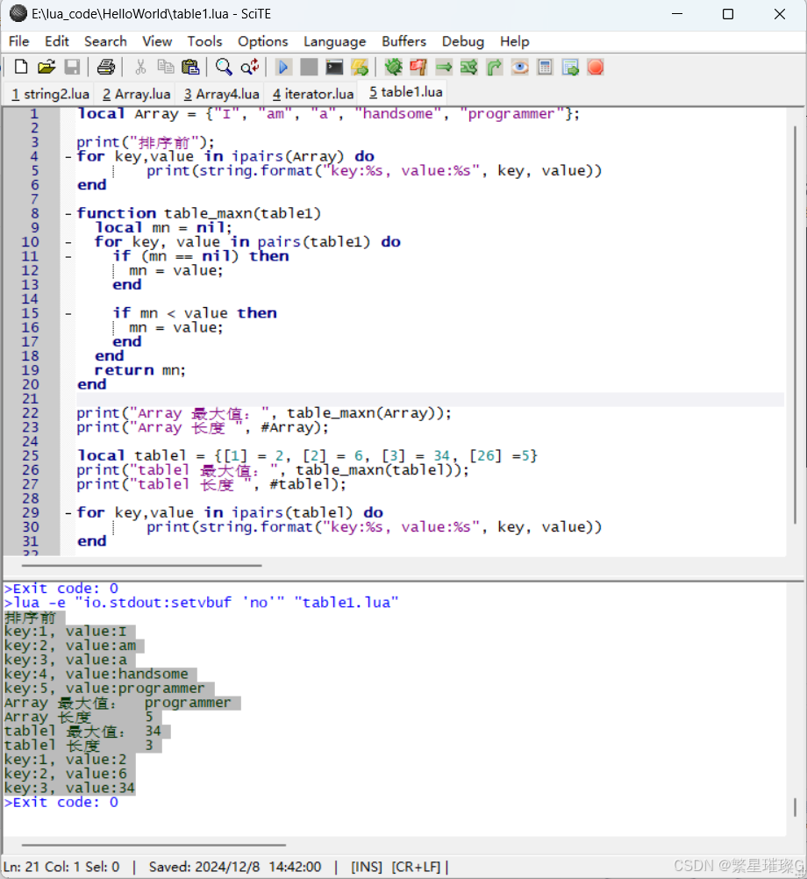
Task: Open the View menu
Action: [157, 41]
